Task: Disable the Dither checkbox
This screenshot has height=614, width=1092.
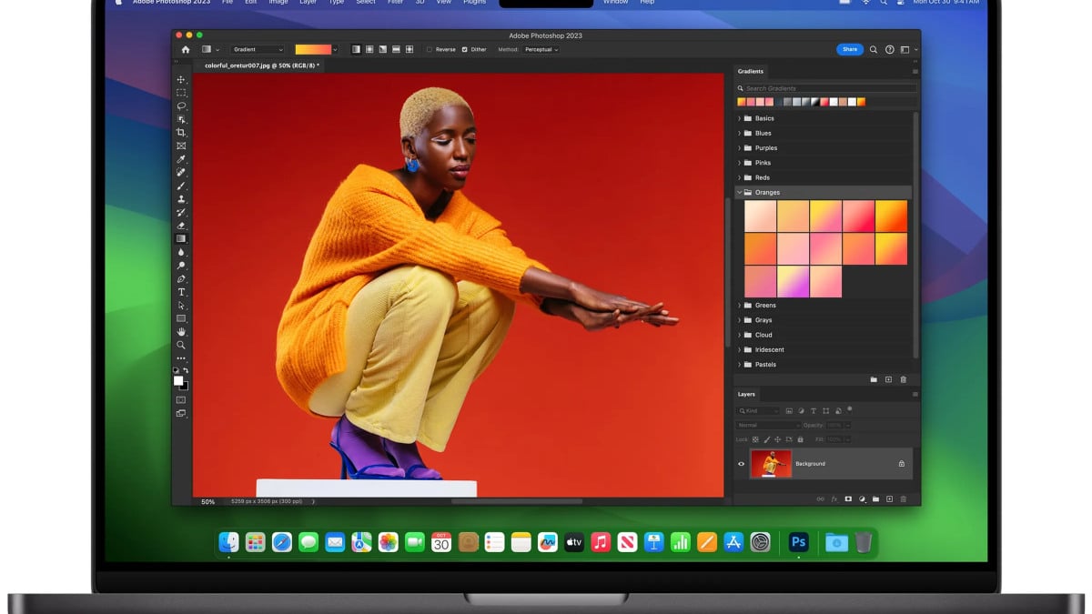Action: [462, 50]
